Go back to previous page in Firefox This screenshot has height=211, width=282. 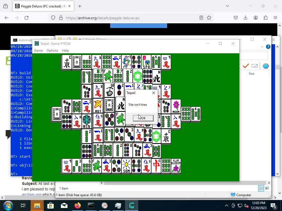coord(7,18)
